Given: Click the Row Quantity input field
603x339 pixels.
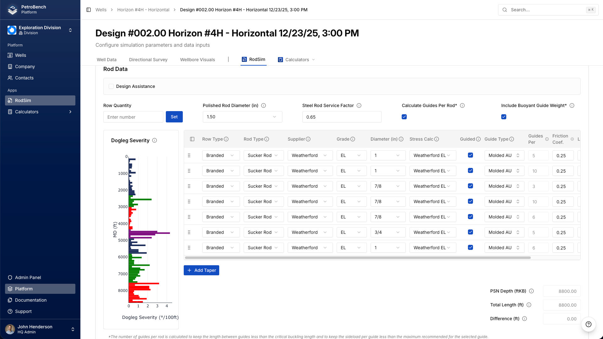Looking at the screenshot, I should pos(133,117).
